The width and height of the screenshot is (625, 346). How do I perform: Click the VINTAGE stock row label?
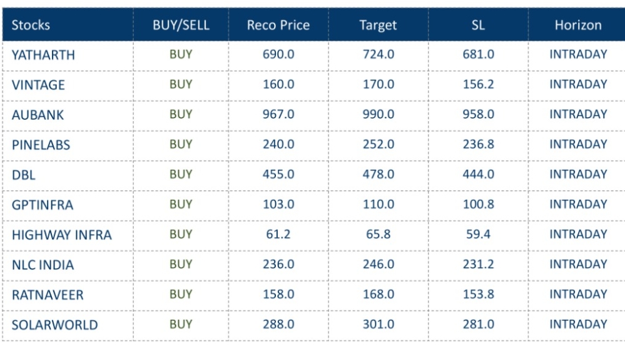tap(38, 85)
